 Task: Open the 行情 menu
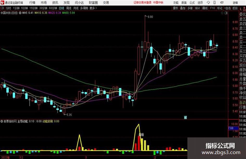point(32,3)
